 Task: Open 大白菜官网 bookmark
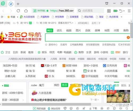(x=27, y=17)
